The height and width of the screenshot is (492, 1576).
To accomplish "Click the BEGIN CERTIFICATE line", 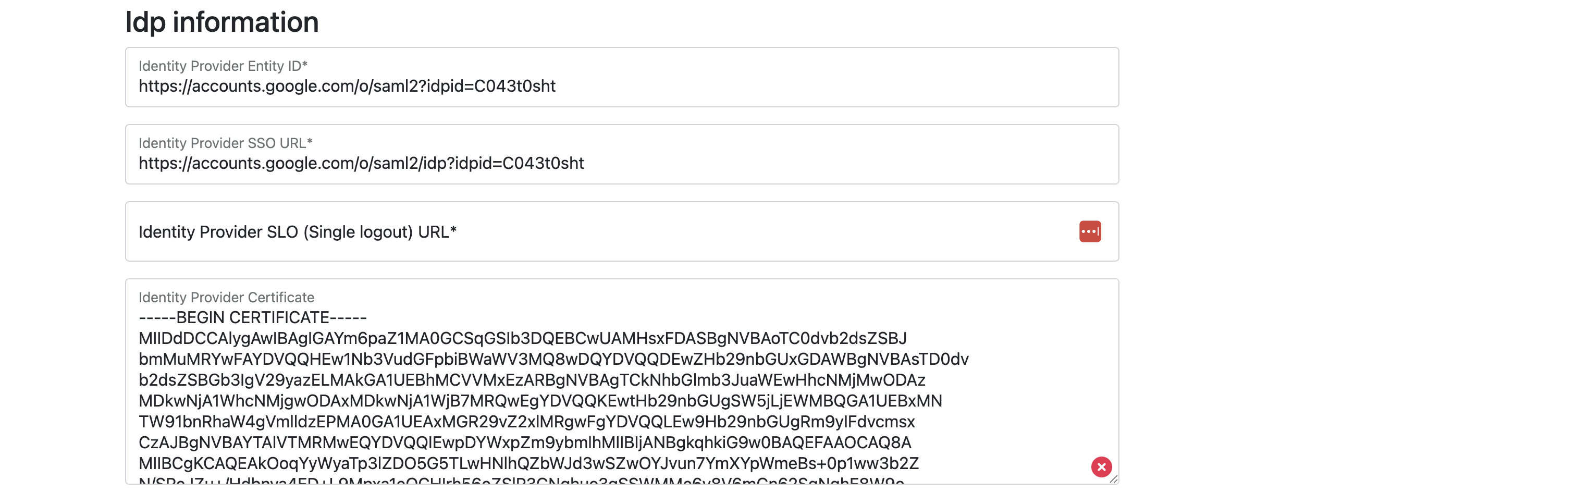I will click(x=252, y=317).
